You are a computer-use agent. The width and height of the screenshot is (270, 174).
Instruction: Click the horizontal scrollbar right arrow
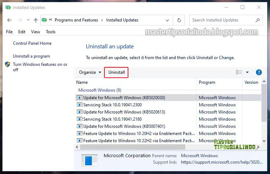tap(258, 147)
